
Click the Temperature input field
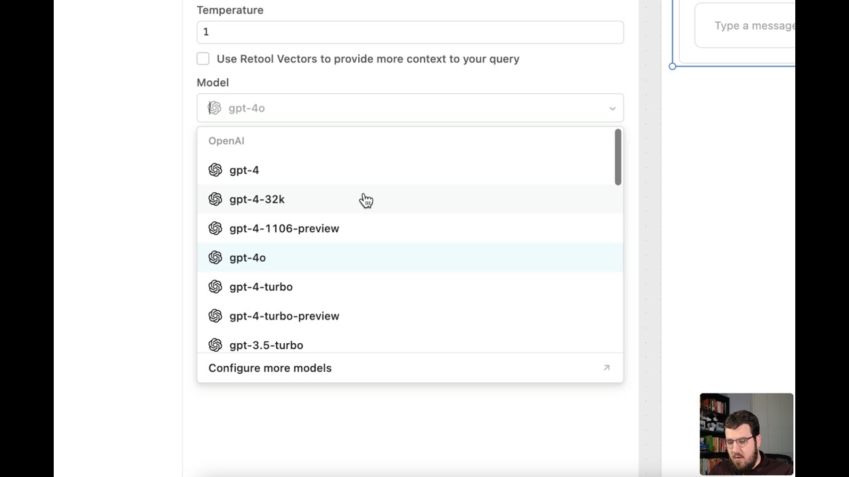(x=409, y=32)
